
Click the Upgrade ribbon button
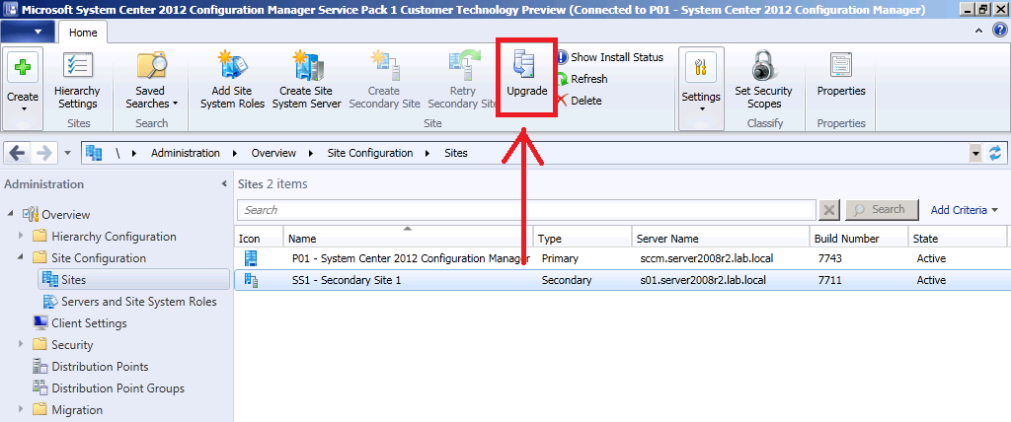pos(526,77)
